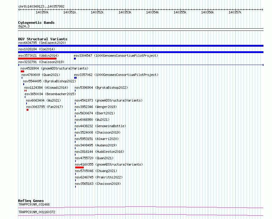This screenshot has height=219, width=272.
Task: Click nsv4160355 (gnomADStructuralVariants) label
Action: [x=109, y=164]
